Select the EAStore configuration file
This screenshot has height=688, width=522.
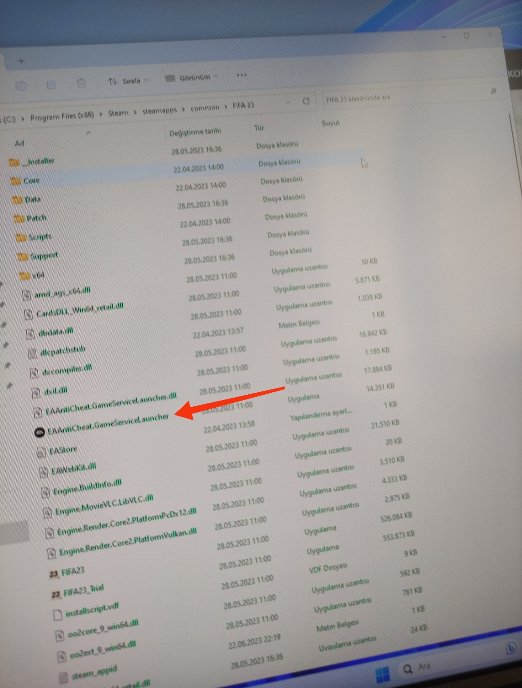coord(58,451)
